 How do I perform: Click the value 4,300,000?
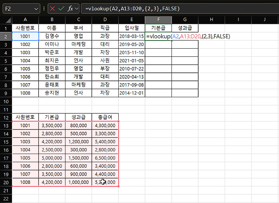coord(105,126)
